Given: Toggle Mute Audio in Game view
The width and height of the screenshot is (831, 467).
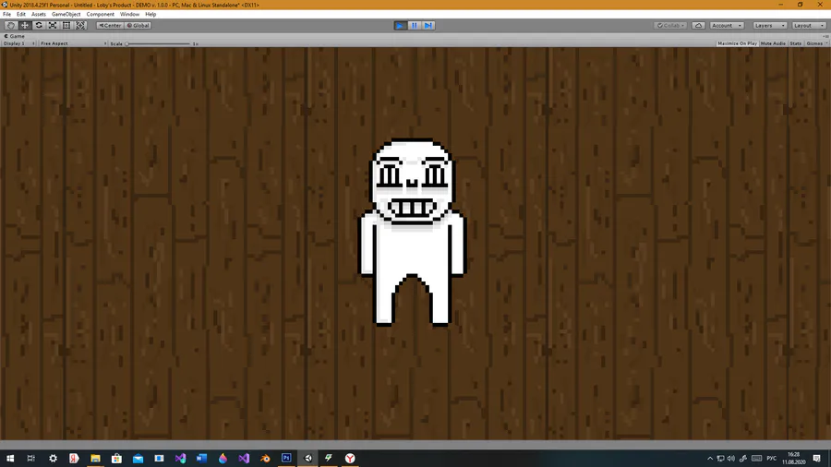Looking at the screenshot, I should pos(773,43).
